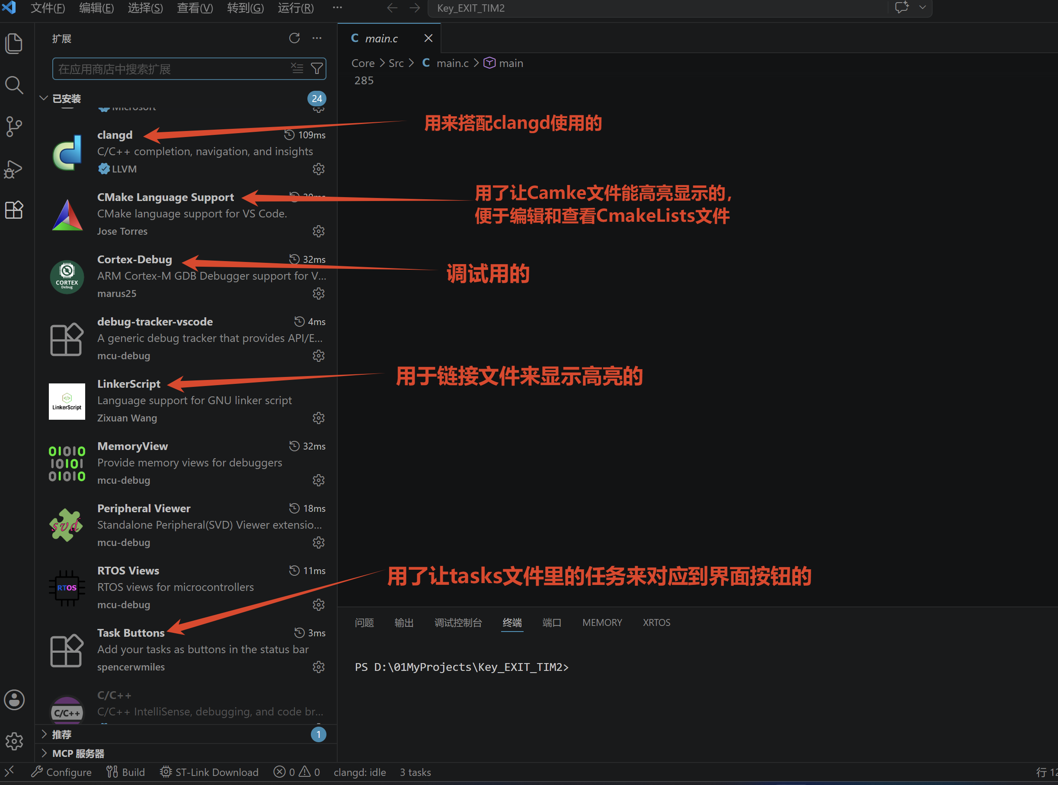Click the main function breadcrumb

(x=503, y=63)
